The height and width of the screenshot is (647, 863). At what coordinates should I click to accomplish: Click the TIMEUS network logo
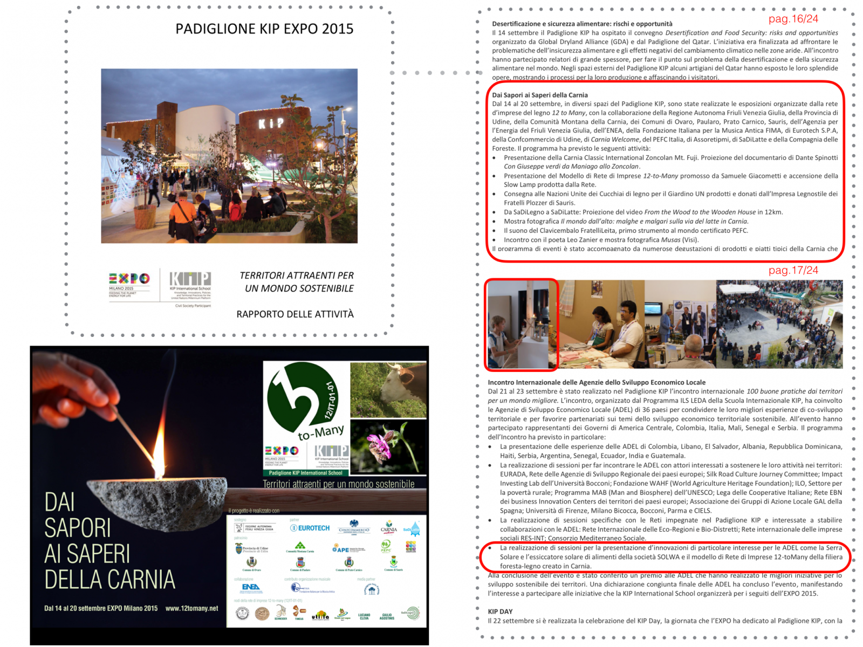tap(299, 613)
